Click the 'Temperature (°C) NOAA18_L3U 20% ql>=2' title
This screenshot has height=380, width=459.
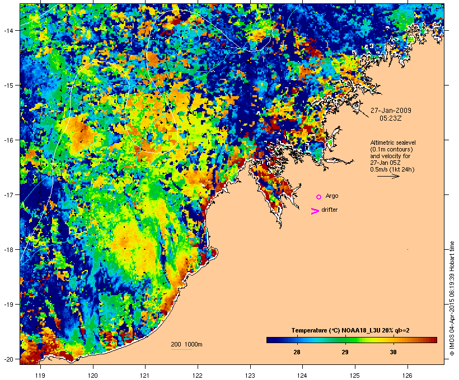(x=350, y=330)
